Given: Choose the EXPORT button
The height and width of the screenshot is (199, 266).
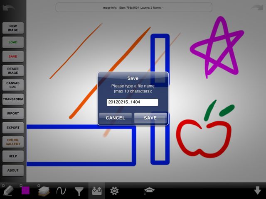Looking at the screenshot, I should pos(13,128).
